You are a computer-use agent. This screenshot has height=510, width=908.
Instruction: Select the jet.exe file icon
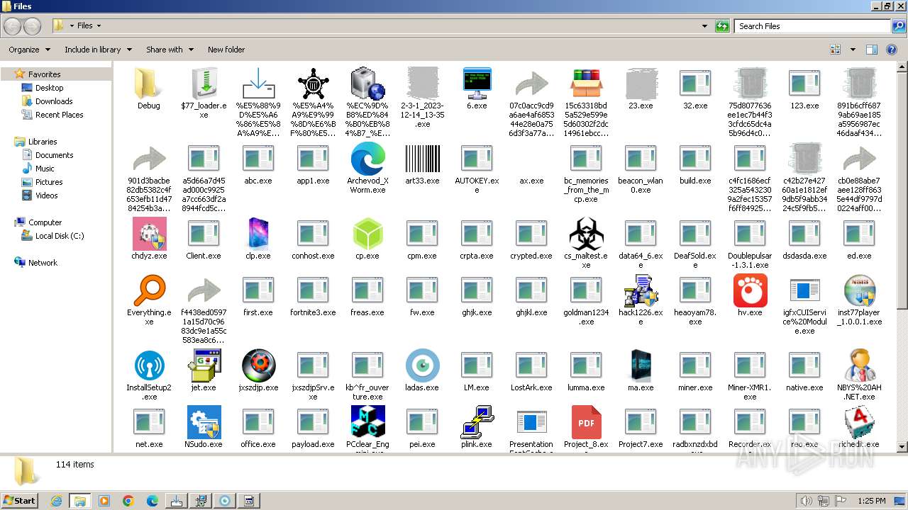click(204, 365)
